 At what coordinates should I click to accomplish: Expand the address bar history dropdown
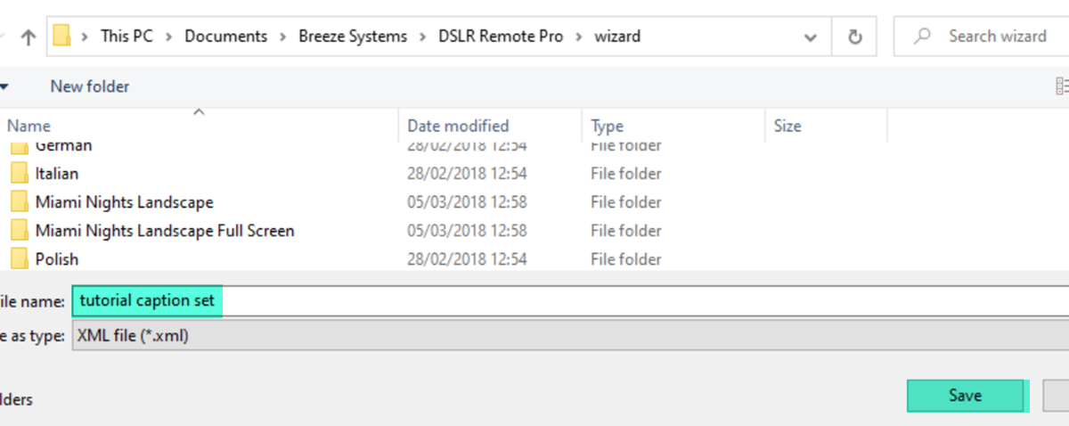point(811,37)
